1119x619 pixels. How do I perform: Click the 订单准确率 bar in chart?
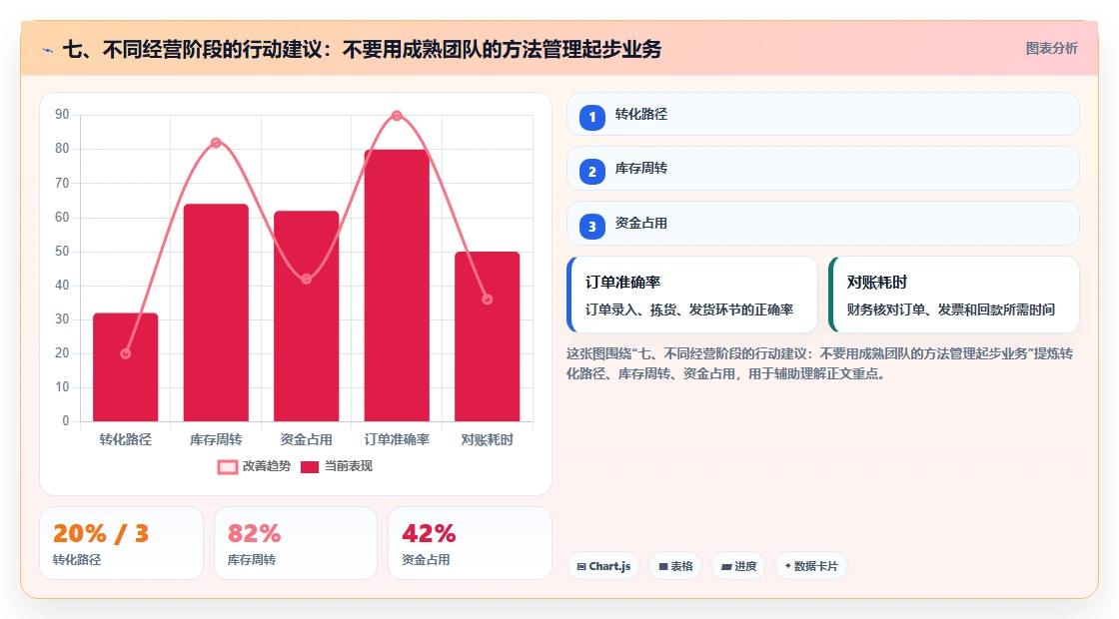pyautogui.click(x=397, y=286)
